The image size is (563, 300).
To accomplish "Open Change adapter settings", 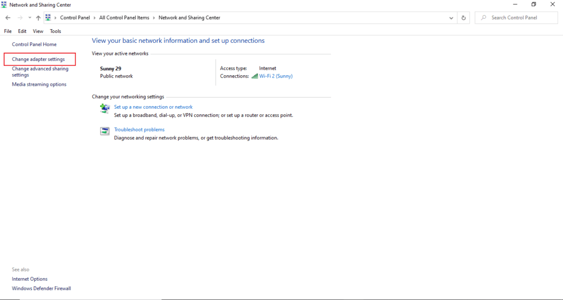I will 38,59.
